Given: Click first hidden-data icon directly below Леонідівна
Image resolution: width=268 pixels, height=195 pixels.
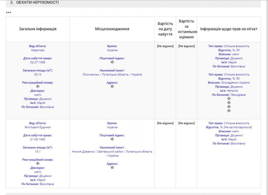Looking at the screenshot, I should click(x=229, y=99).
